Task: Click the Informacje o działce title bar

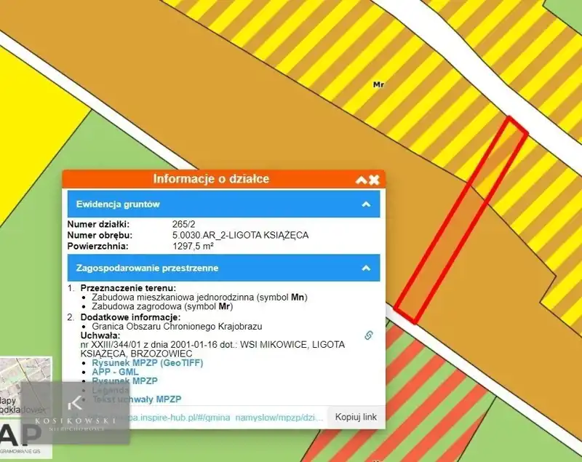Action: pyautogui.click(x=211, y=179)
